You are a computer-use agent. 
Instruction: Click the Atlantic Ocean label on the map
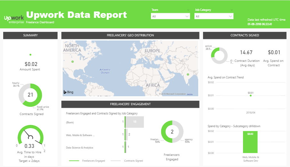(105, 71)
